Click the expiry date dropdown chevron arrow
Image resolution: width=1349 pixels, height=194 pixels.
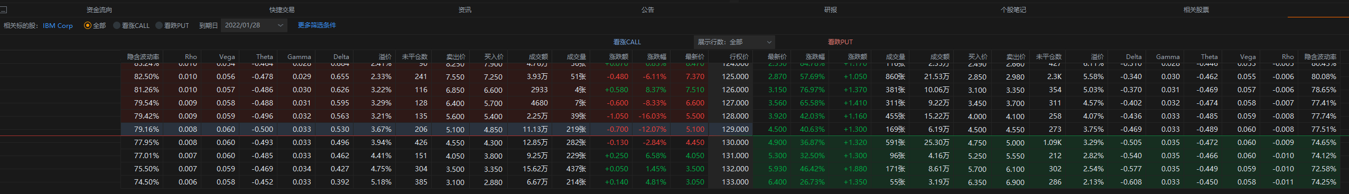point(281,25)
